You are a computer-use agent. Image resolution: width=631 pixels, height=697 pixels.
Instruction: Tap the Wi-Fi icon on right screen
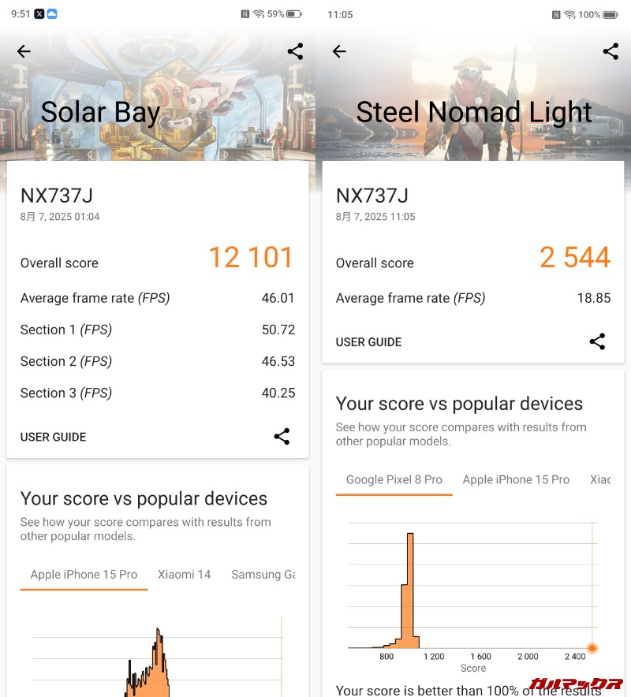[x=569, y=14]
